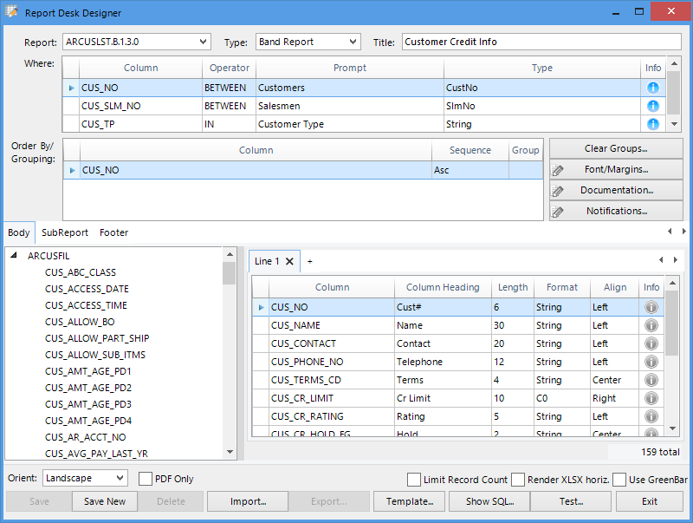Close the Line 1 tab with X

[289, 261]
